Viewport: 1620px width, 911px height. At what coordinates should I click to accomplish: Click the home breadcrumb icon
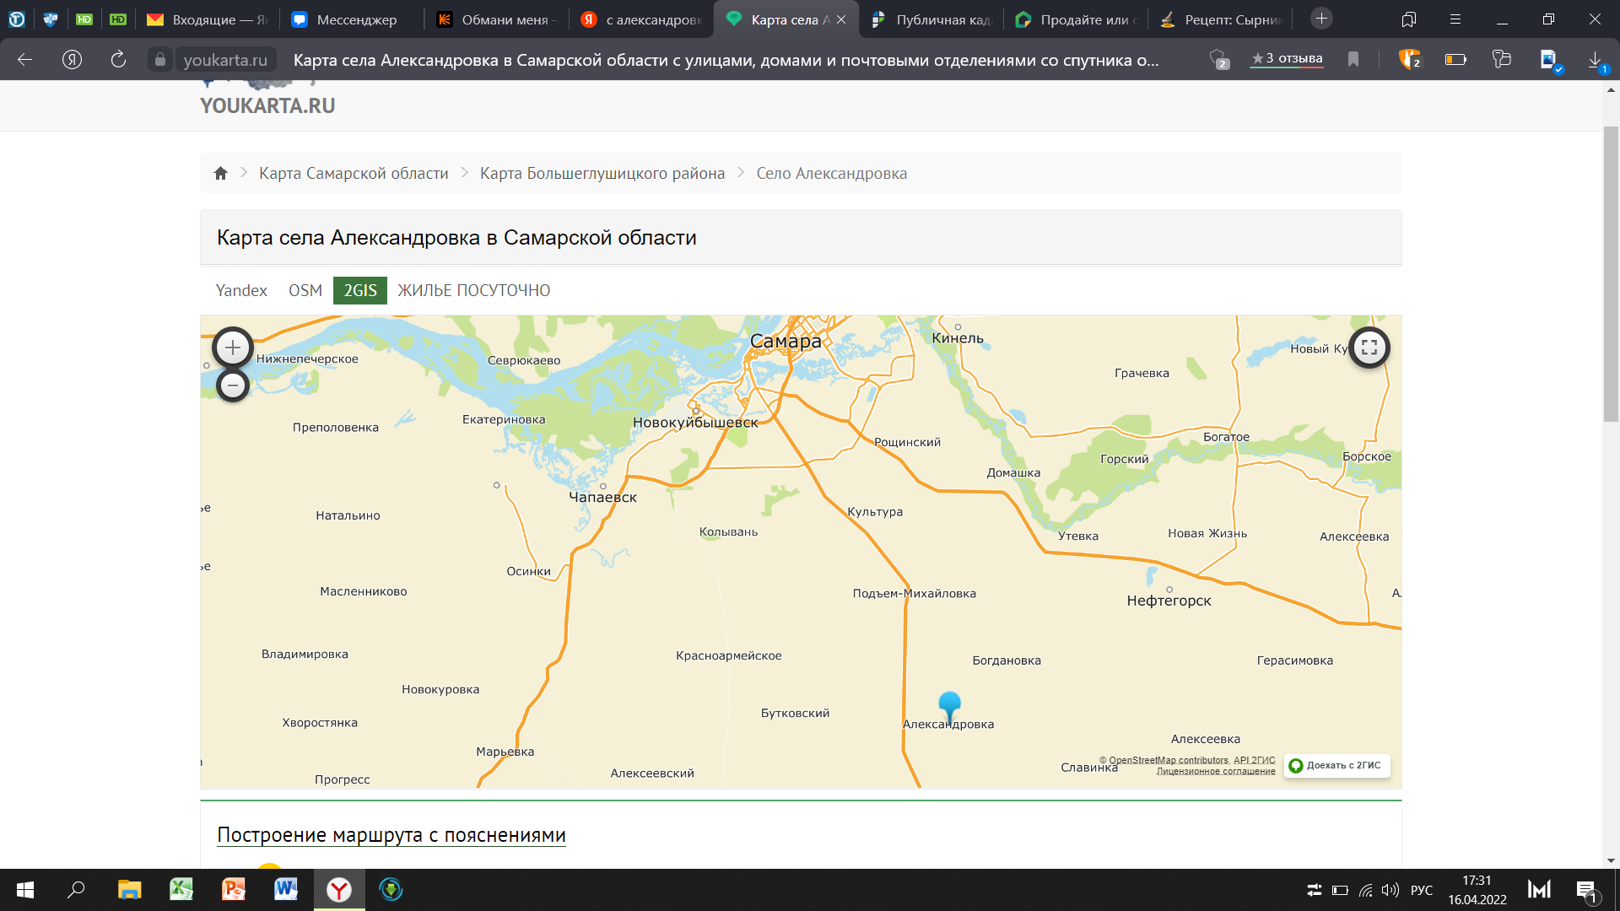(x=221, y=174)
